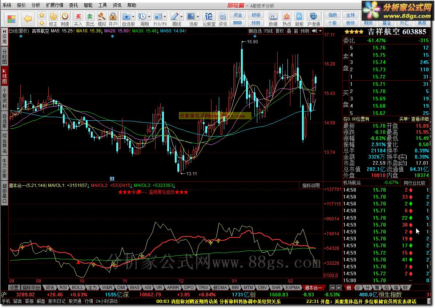Open the 系统 menu
The width and height of the screenshot is (435, 308).
pos(7,5)
